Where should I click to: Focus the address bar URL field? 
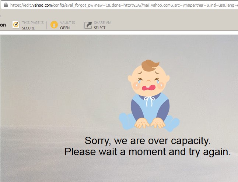(x=120, y=5)
